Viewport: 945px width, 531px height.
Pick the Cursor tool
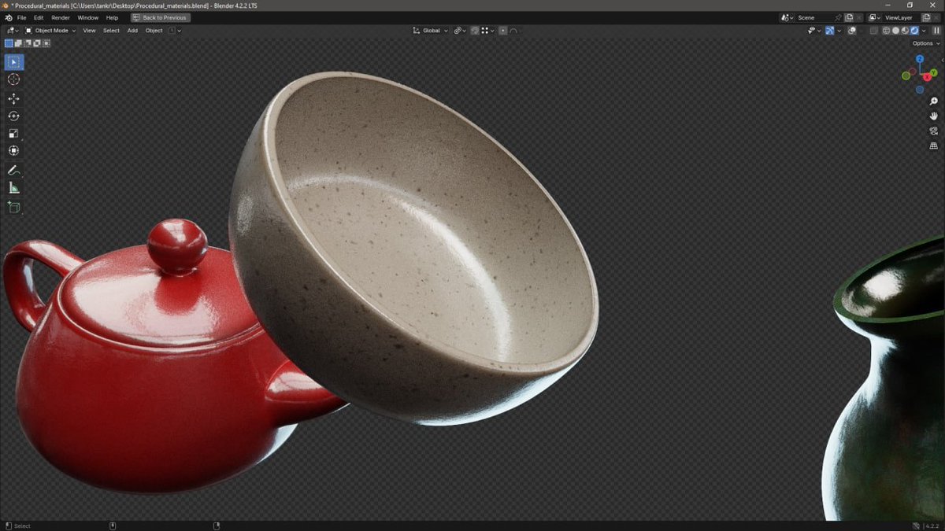pyautogui.click(x=13, y=79)
